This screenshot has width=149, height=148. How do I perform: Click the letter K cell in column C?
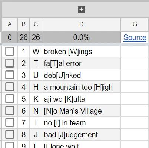[36, 99]
